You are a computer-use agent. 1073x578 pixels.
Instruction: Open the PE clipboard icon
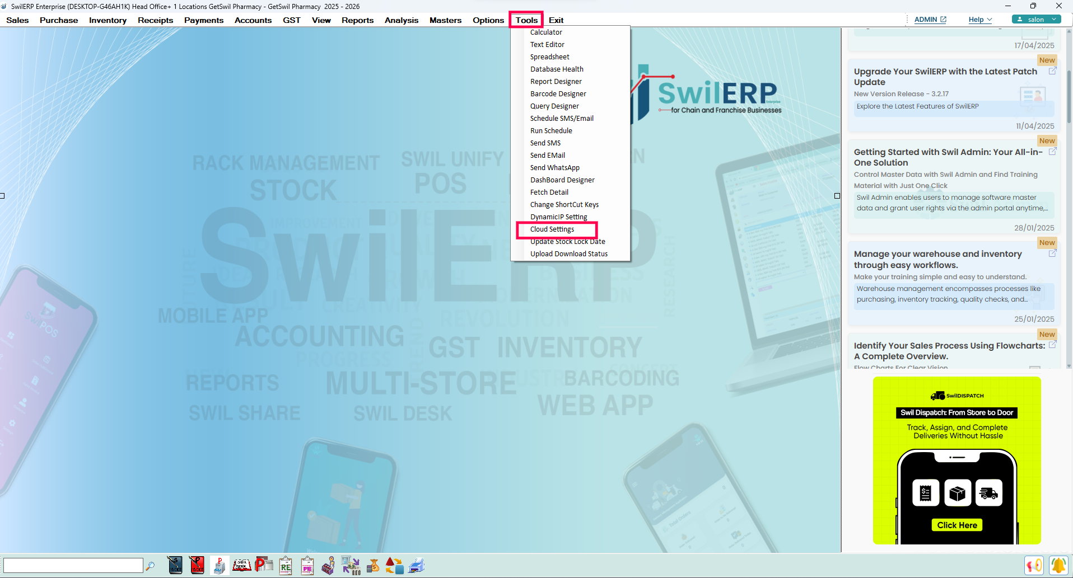coord(307,565)
